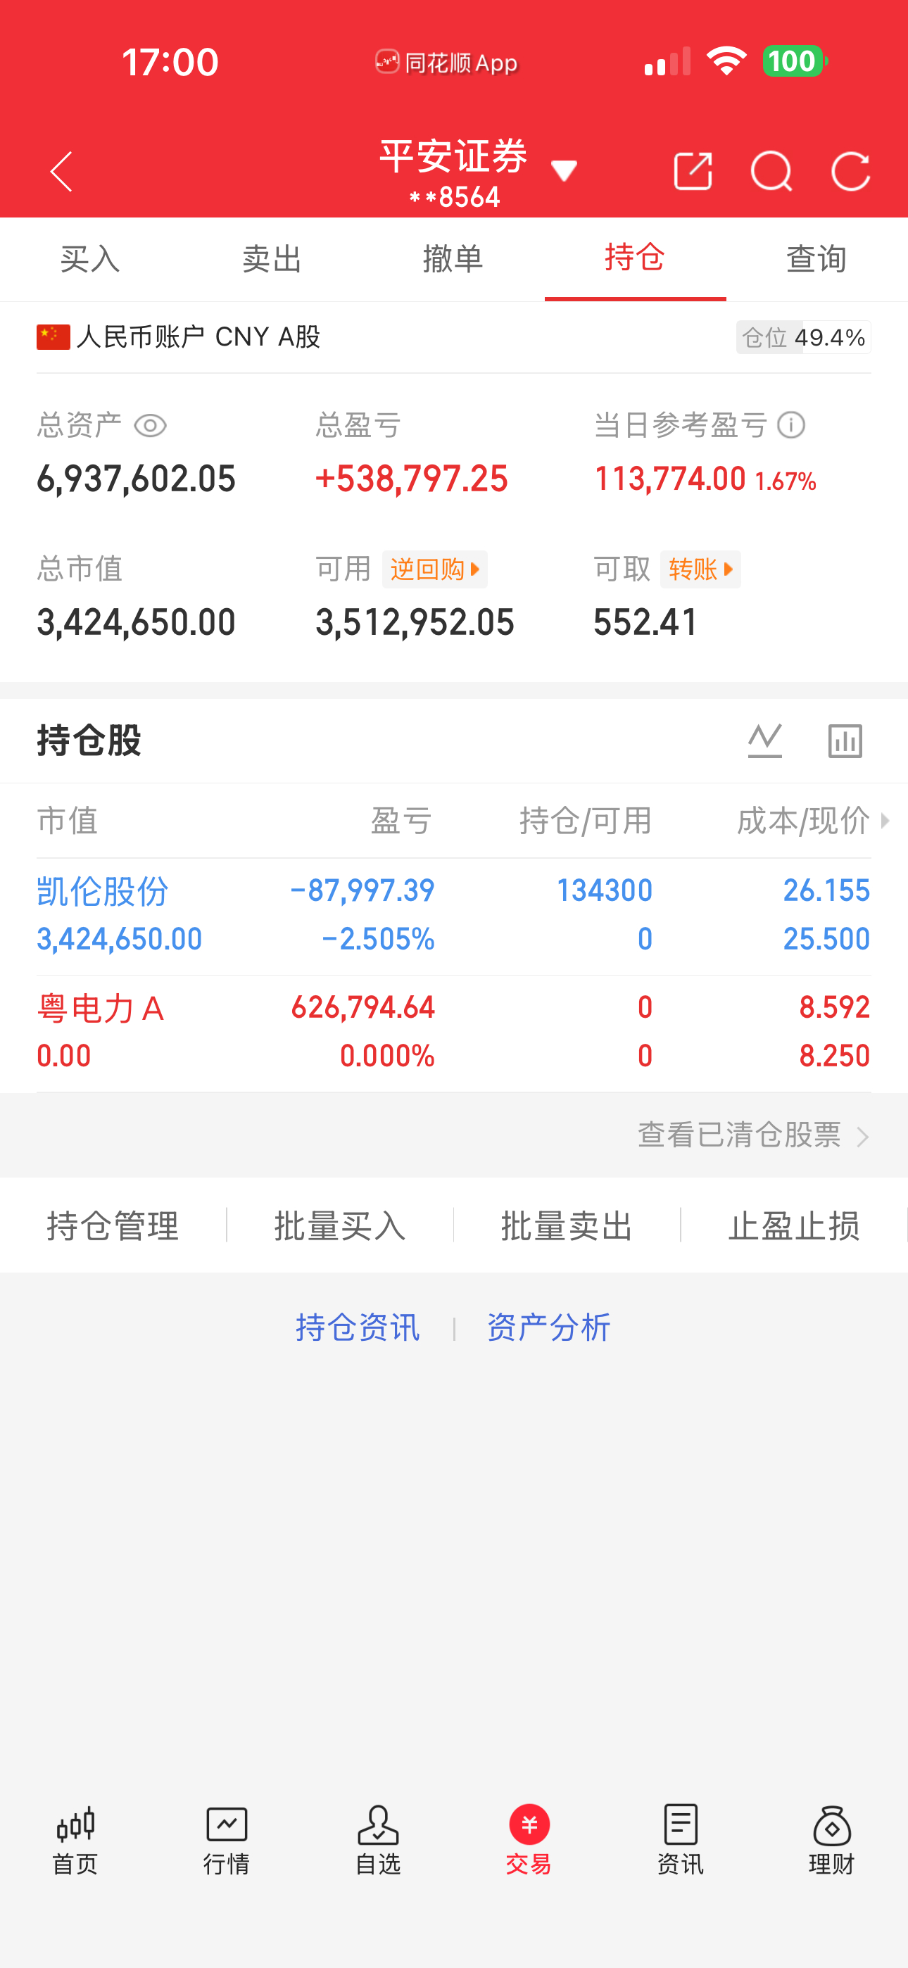Viewport: 908px width, 1968px height.
Task: Tap 凯伦股份 position quantity 134300
Action: (605, 891)
